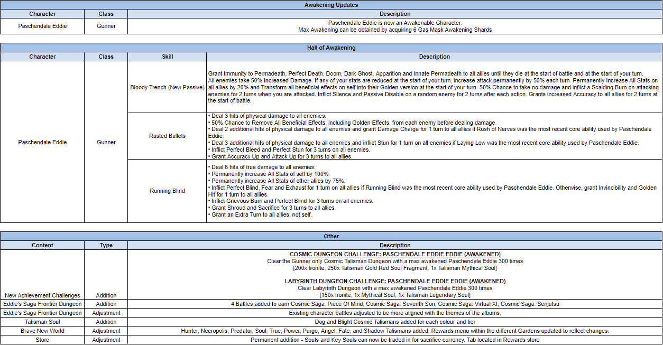The height and width of the screenshot is (345, 663).
Task: Click the Other section header bar
Action: pos(331,236)
